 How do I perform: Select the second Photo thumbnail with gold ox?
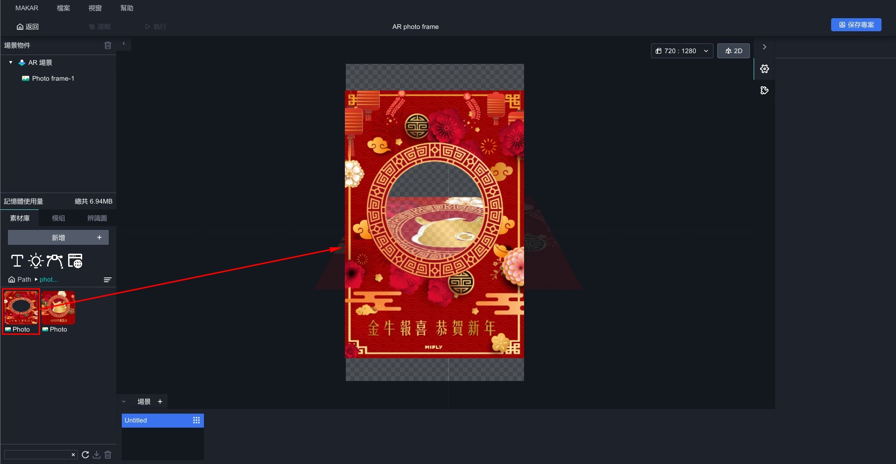click(x=58, y=308)
